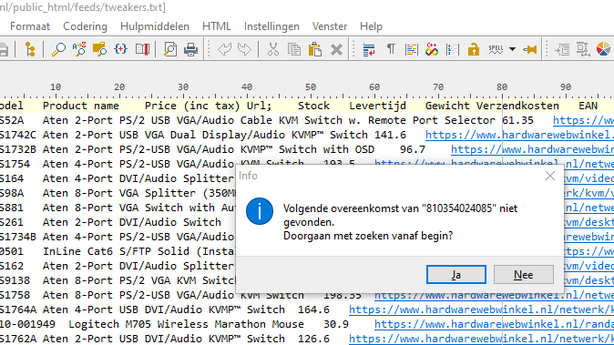Viewport: 614px width, 345px height.
Task: Open the Instellingen menu
Action: point(271,26)
